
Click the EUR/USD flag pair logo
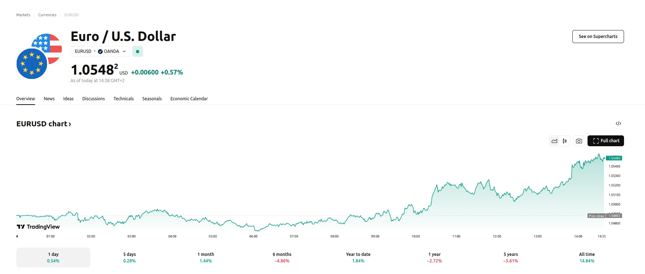(x=39, y=56)
